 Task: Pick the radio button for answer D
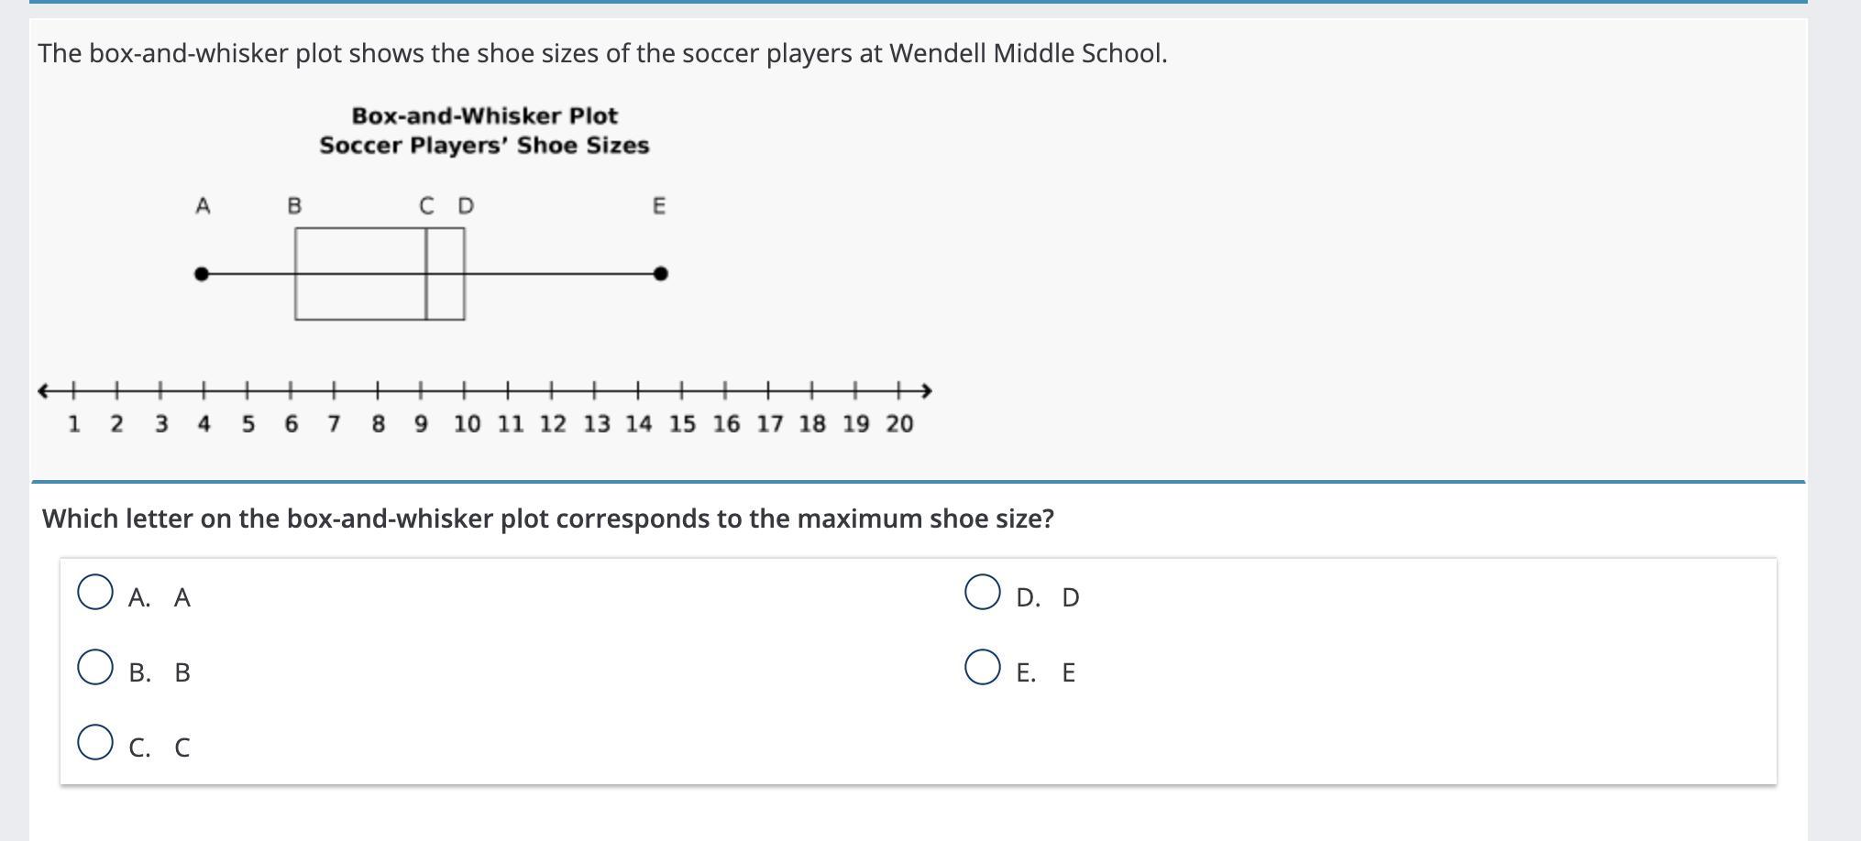(x=983, y=593)
